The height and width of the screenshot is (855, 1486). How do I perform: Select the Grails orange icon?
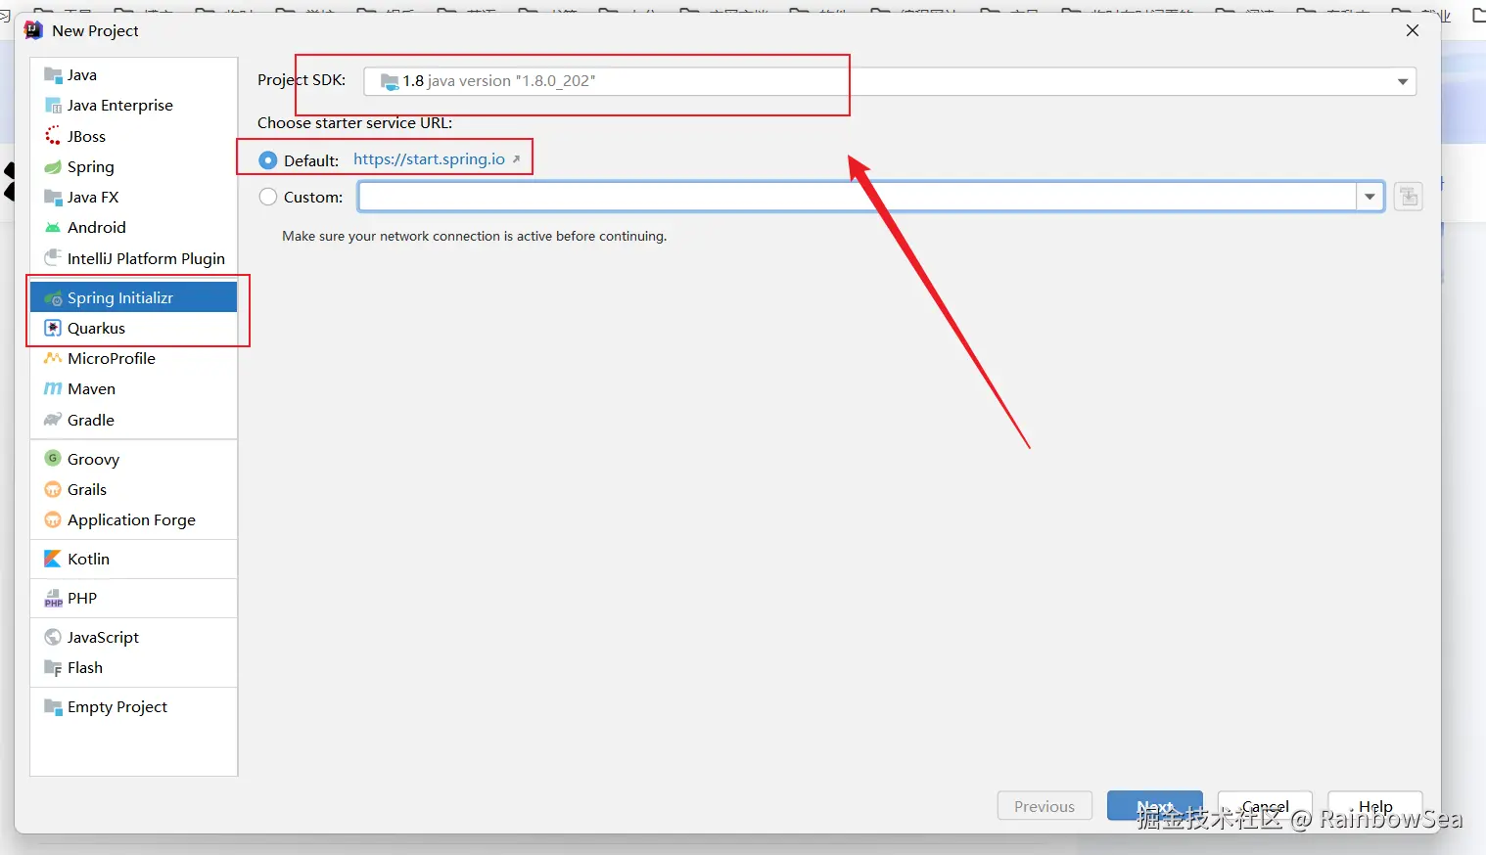[x=53, y=490]
